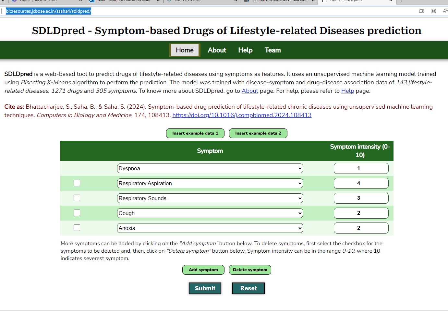Image resolution: width=448 pixels, height=313 pixels.
Task: Click the grid apps icon in address bar
Action: coord(433,11)
